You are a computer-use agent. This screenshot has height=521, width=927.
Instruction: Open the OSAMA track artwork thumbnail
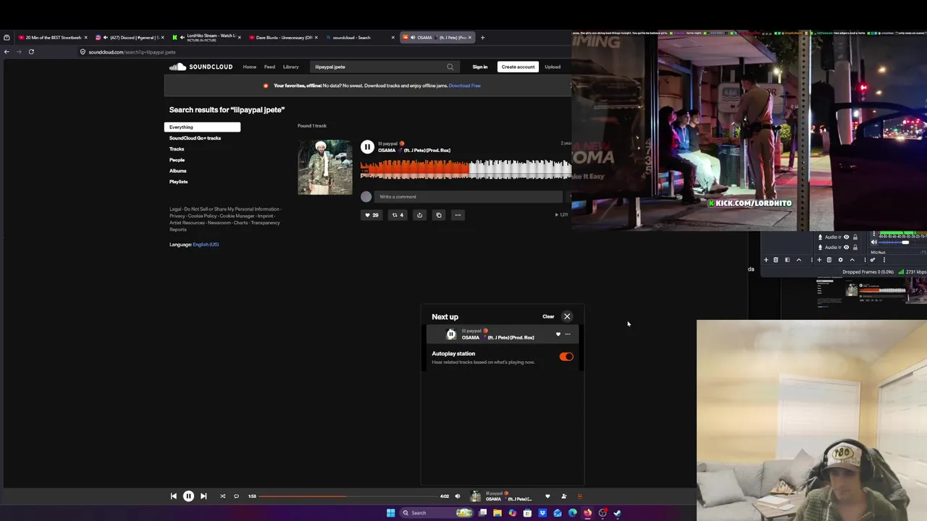tap(325, 167)
